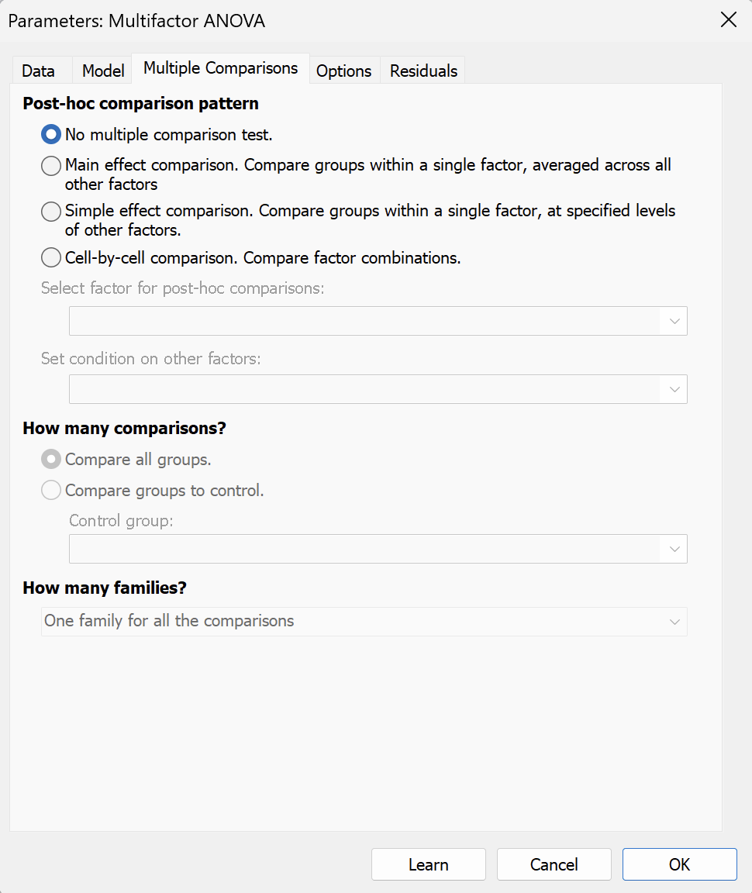This screenshot has width=752, height=893.
Task: Close the Multifactor ANOVA parameters dialog
Action: point(729,20)
